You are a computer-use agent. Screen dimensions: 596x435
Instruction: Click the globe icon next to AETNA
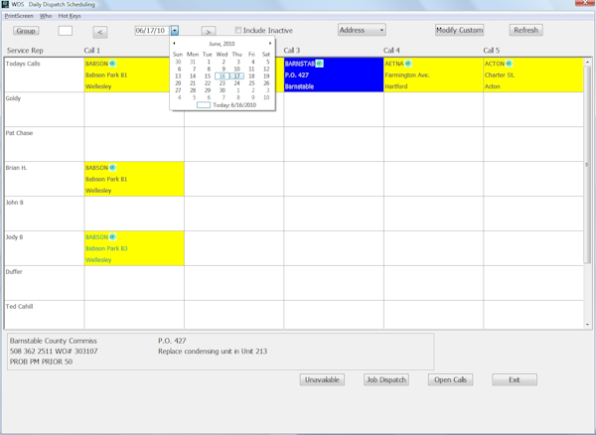point(408,64)
